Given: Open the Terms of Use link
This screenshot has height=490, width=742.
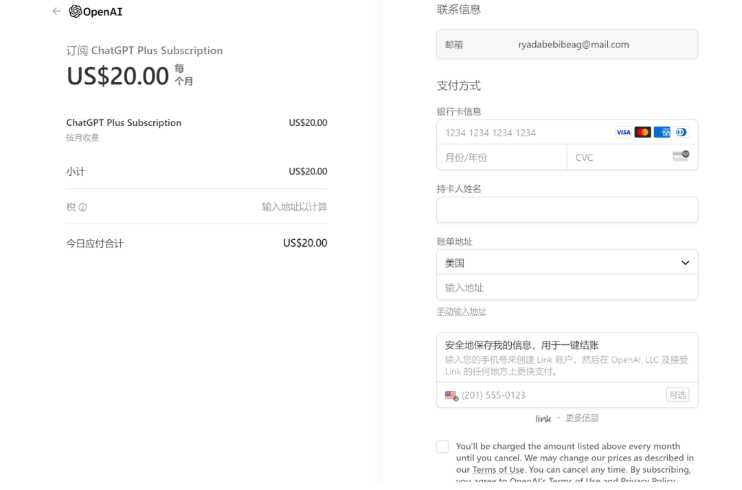Looking at the screenshot, I should point(498,470).
